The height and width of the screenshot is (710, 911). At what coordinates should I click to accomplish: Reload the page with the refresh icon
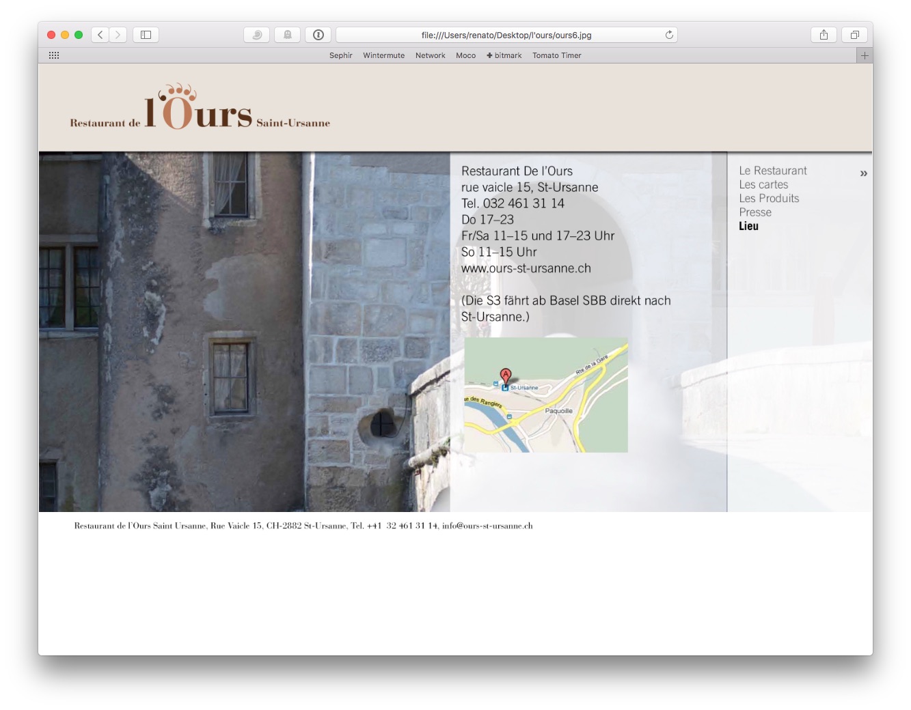[x=669, y=35]
